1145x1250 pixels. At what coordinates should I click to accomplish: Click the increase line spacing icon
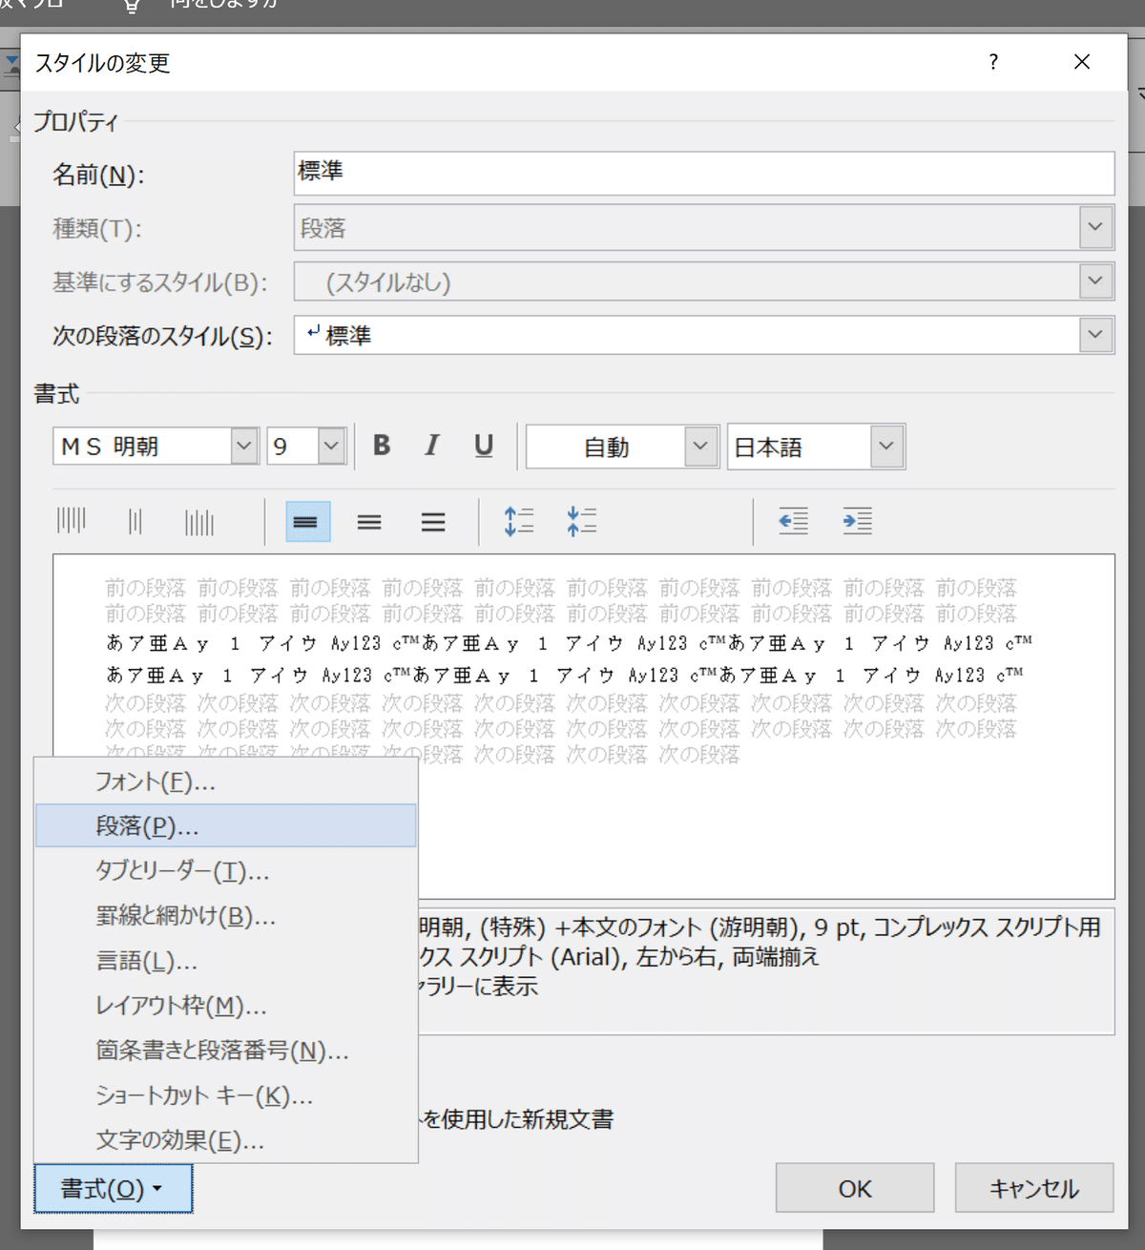coord(518,521)
